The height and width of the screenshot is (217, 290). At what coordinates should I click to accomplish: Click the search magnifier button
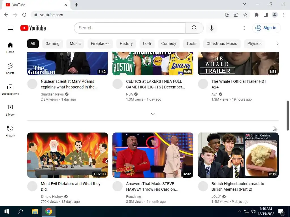(x=194, y=28)
